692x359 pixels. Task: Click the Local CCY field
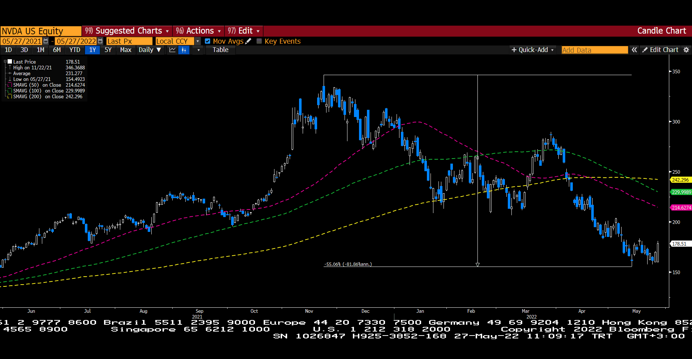pos(175,41)
